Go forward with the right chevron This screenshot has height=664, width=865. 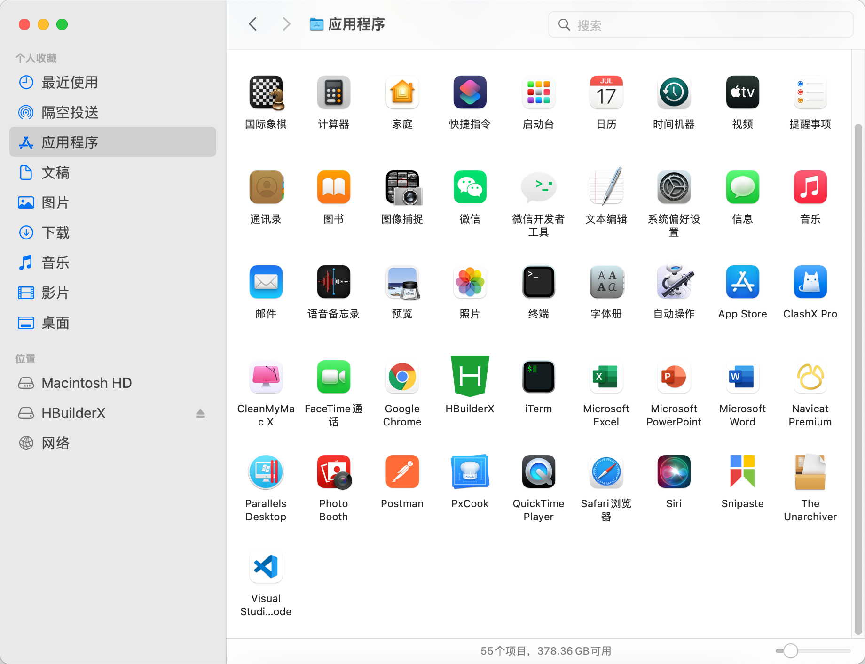[x=286, y=24]
